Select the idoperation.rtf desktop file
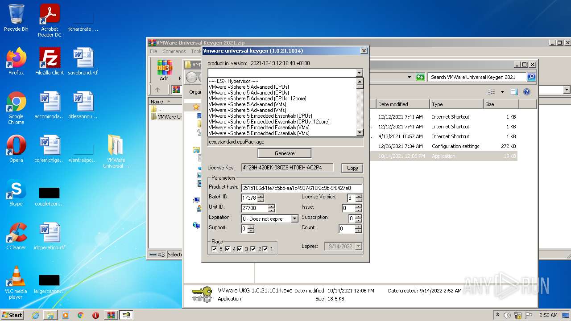The width and height of the screenshot is (571, 321). tap(50, 236)
